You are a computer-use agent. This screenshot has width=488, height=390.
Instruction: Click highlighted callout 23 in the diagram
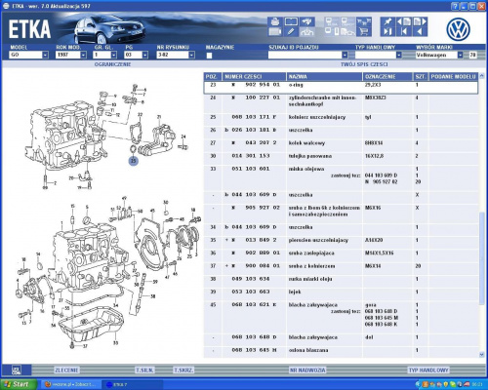coord(134,161)
